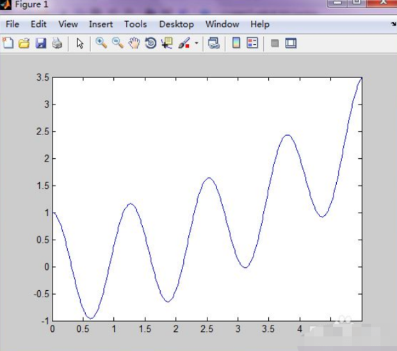Activate the Brush data tool

point(184,43)
